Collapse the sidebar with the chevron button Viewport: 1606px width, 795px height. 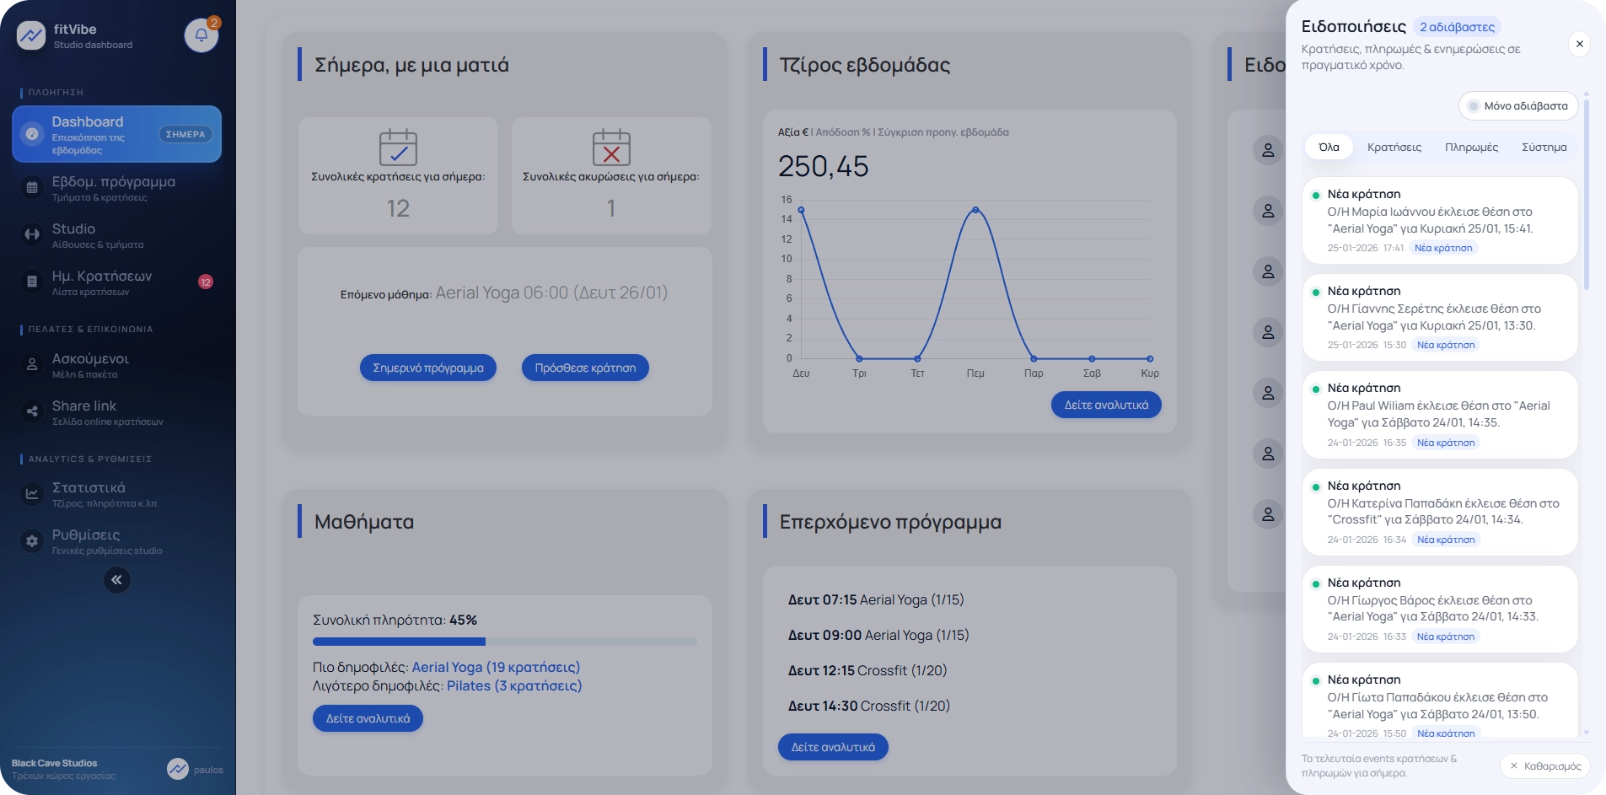(117, 580)
